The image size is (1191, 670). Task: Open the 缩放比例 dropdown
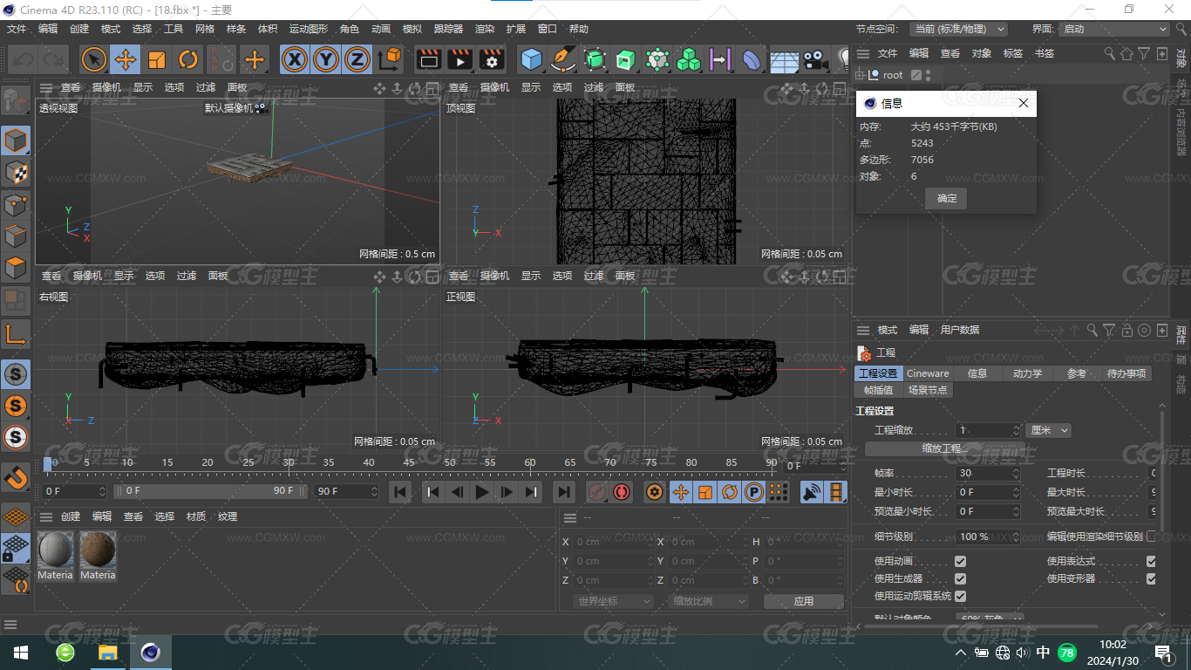click(x=709, y=601)
